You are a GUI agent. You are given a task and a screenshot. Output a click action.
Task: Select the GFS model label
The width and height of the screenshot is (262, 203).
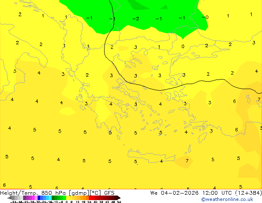point(109,193)
